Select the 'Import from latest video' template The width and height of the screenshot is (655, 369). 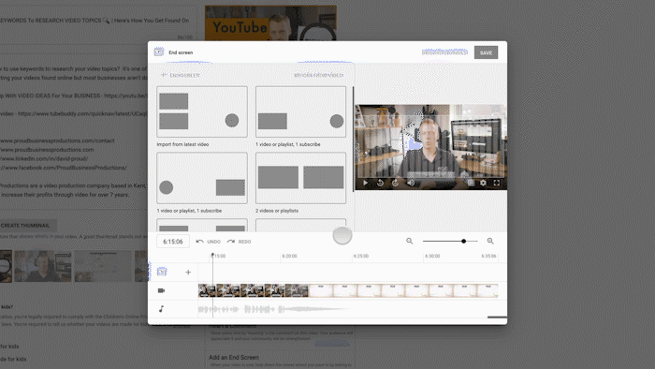tap(202, 112)
